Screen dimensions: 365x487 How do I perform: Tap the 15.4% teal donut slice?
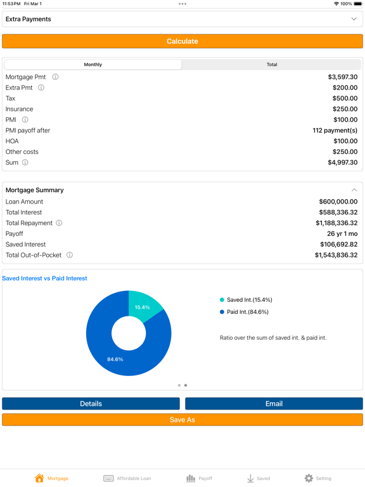142,307
